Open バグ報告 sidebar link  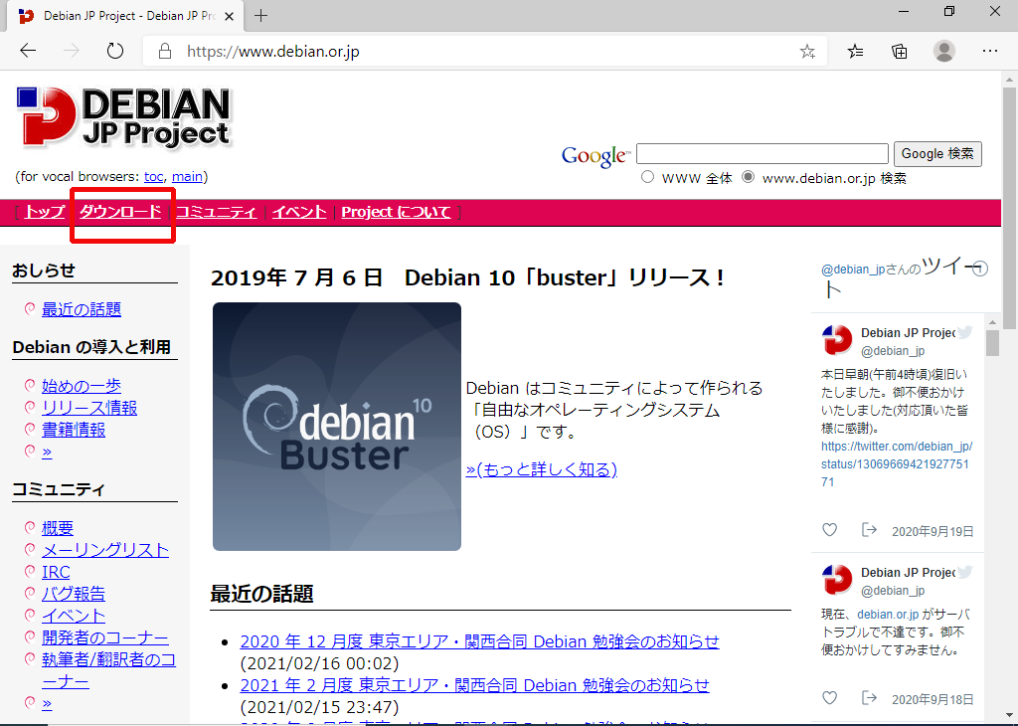[x=74, y=594]
